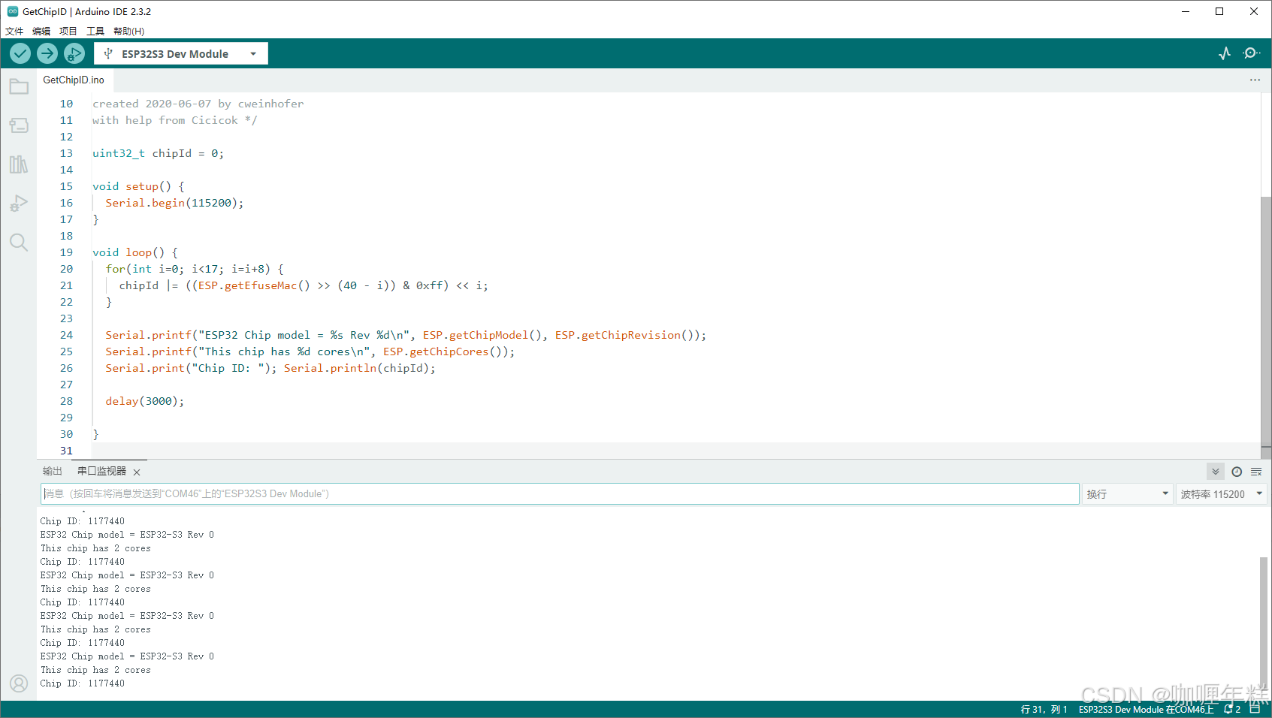Screen dimensions: 1272x718
Task: Open the Debug panel in sidebar
Action: [19, 204]
